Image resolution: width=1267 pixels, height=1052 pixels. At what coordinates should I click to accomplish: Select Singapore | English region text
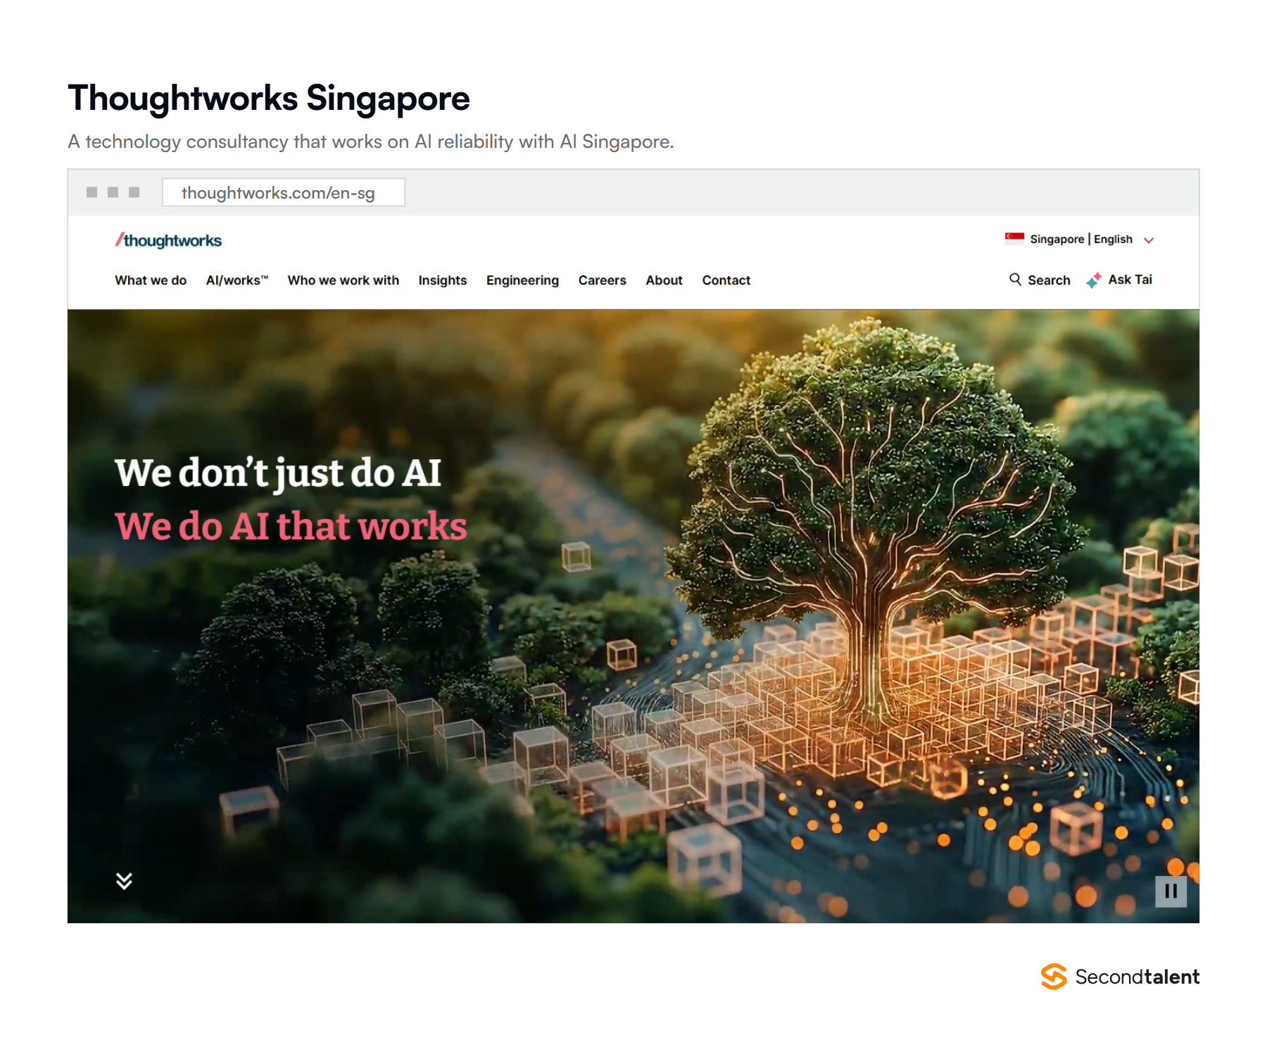click(x=1081, y=239)
